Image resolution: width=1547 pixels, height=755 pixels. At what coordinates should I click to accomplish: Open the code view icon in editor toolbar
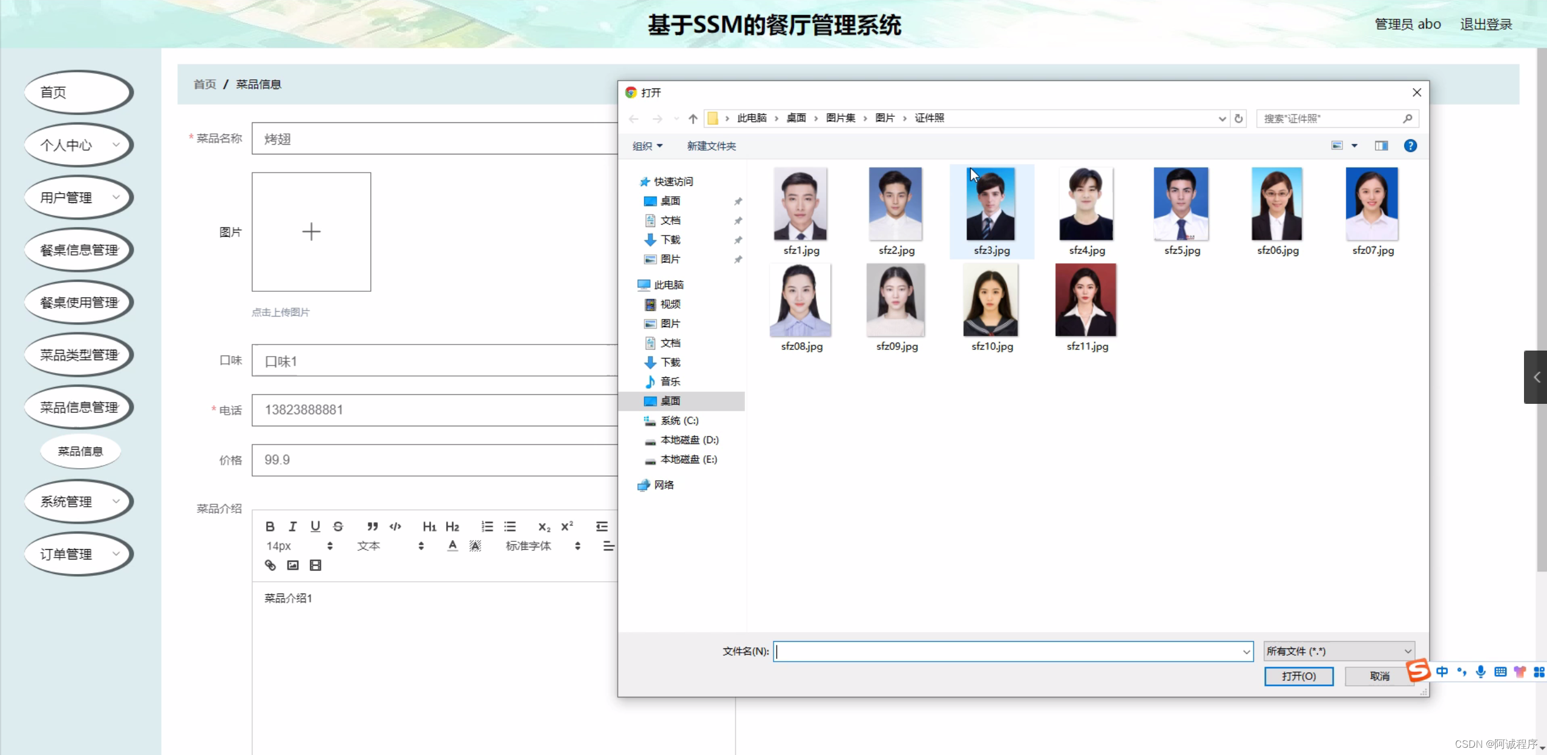(395, 526)
